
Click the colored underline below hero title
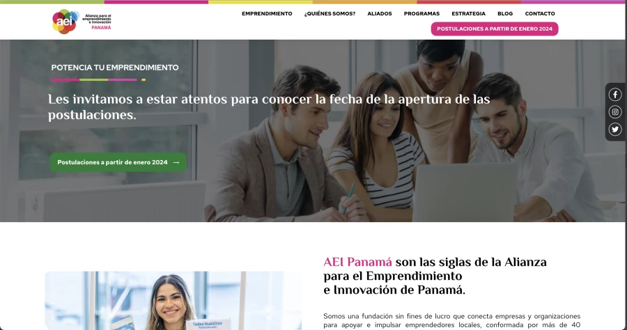pos(98,79)
